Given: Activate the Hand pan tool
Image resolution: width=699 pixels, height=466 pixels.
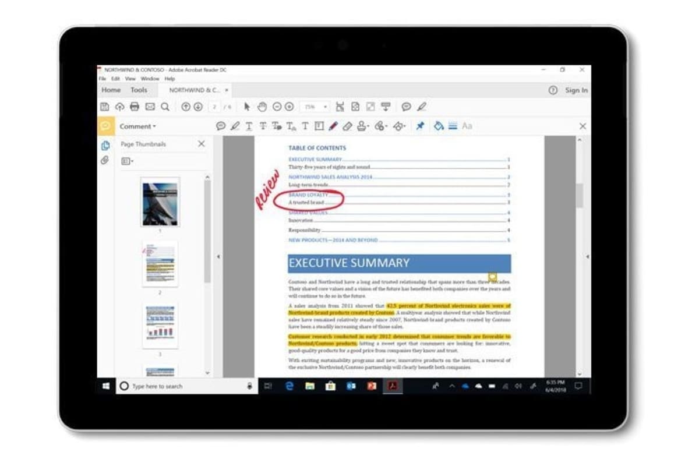Looking at the screenshot, I should (262, 107).
